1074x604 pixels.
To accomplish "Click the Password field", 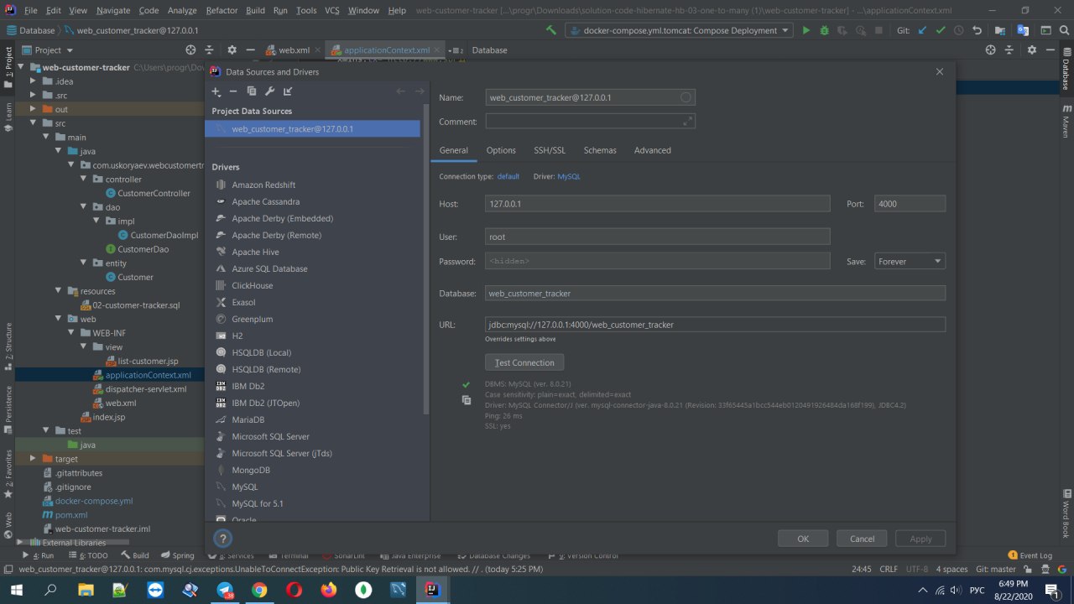I will (658, 261).
